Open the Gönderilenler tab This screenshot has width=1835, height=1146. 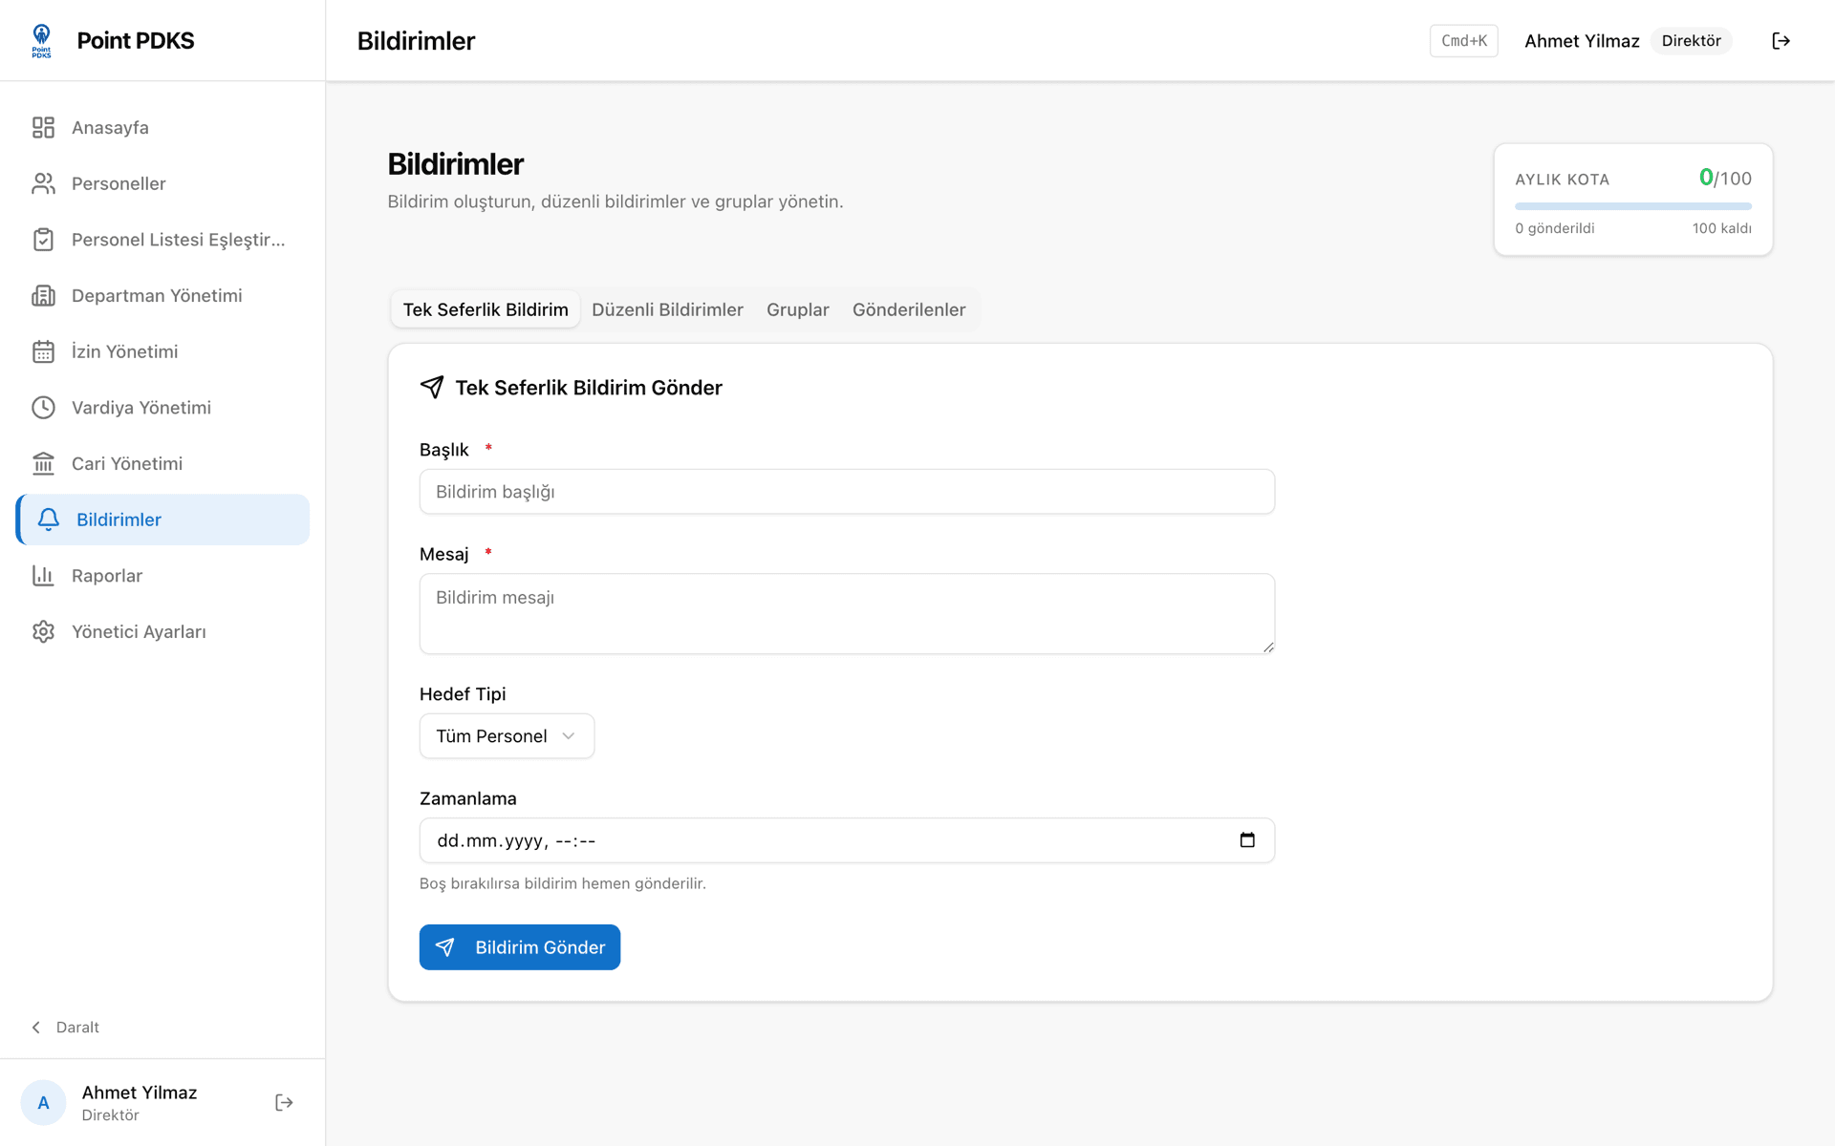click(909, 309)
